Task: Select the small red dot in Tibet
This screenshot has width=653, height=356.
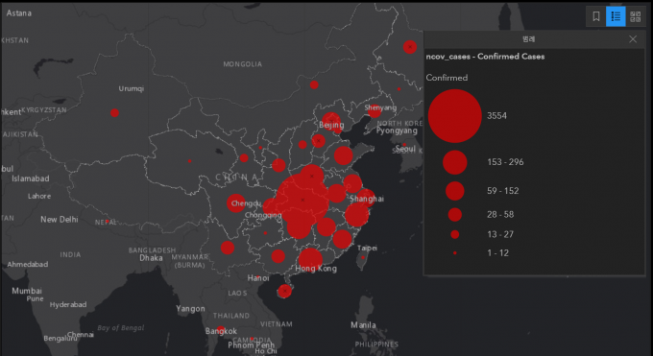Action: (189, 160)
